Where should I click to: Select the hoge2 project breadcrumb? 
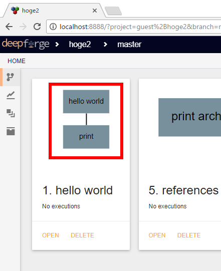(80, 45)
